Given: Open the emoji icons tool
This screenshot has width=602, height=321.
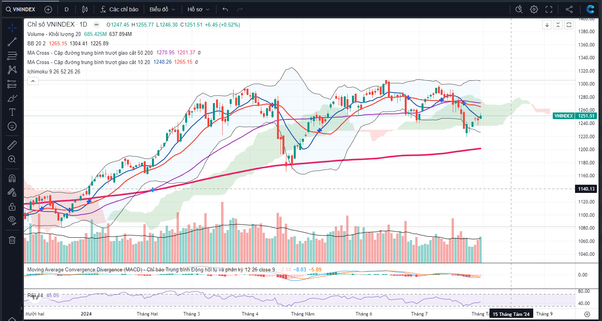Looking at the screenshot, I should click(12, 126).
